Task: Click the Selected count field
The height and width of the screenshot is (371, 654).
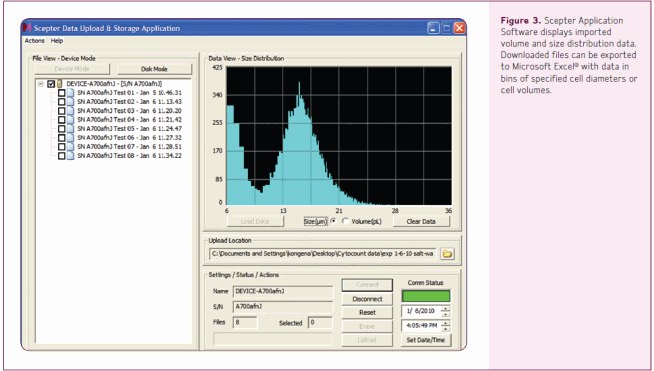Action: pyautogui.click(x=320, y=322)
